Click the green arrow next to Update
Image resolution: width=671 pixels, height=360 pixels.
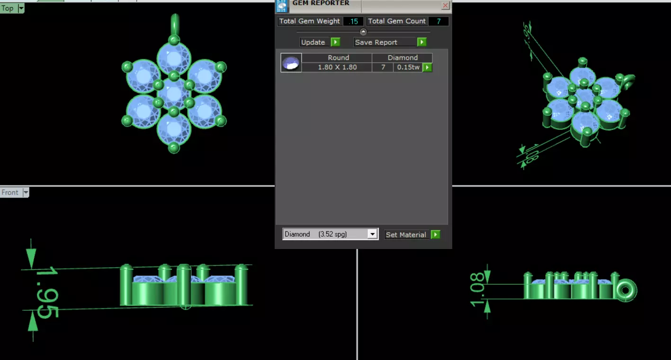click(x=335, y=42)
